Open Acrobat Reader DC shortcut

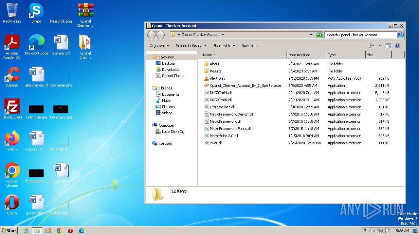coord(12,47)
